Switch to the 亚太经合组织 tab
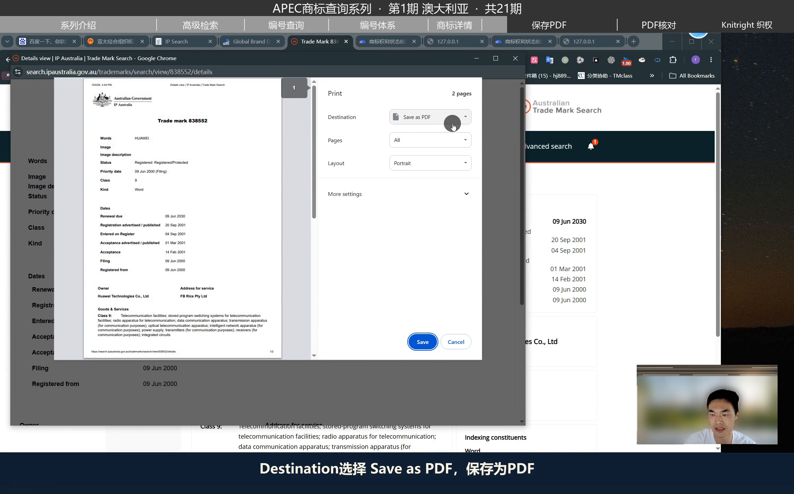Screen dimensions: 794x494 (116, 41)
